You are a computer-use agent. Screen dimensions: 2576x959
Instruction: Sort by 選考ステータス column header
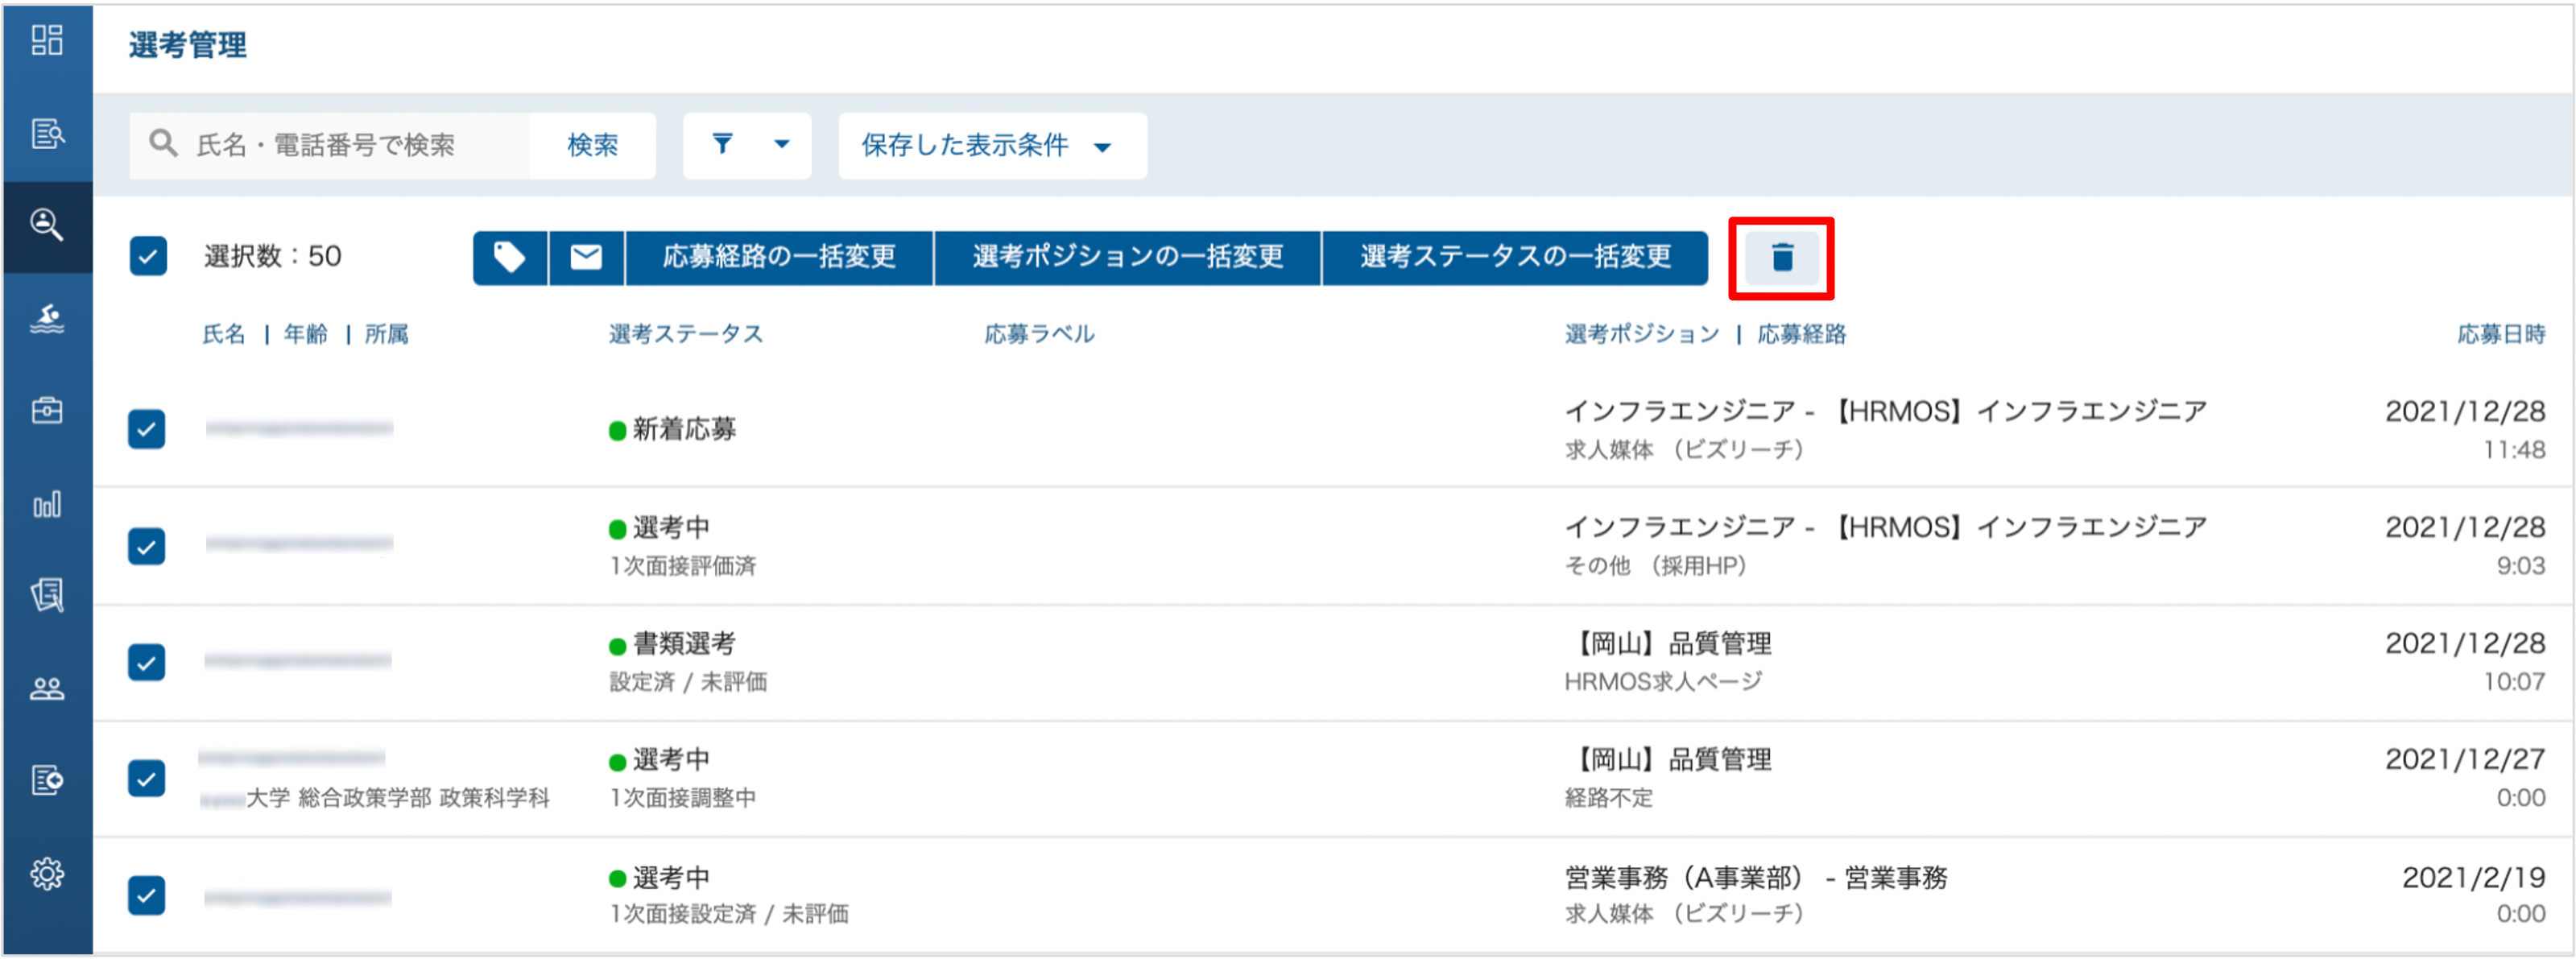686,334
